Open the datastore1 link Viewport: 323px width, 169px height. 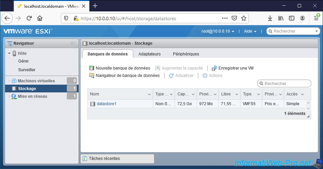(107, 104)
